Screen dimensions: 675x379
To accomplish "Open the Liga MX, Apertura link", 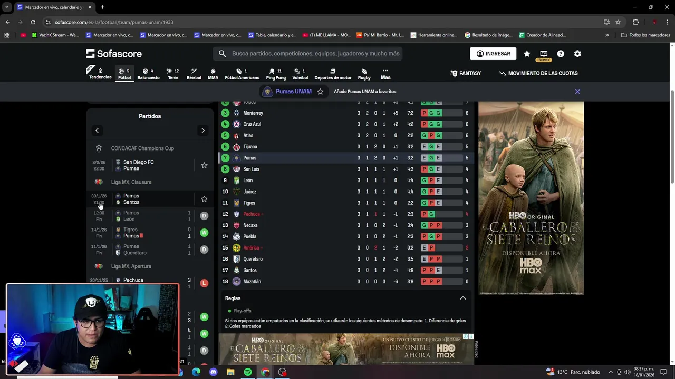I will tap(131, 266).
